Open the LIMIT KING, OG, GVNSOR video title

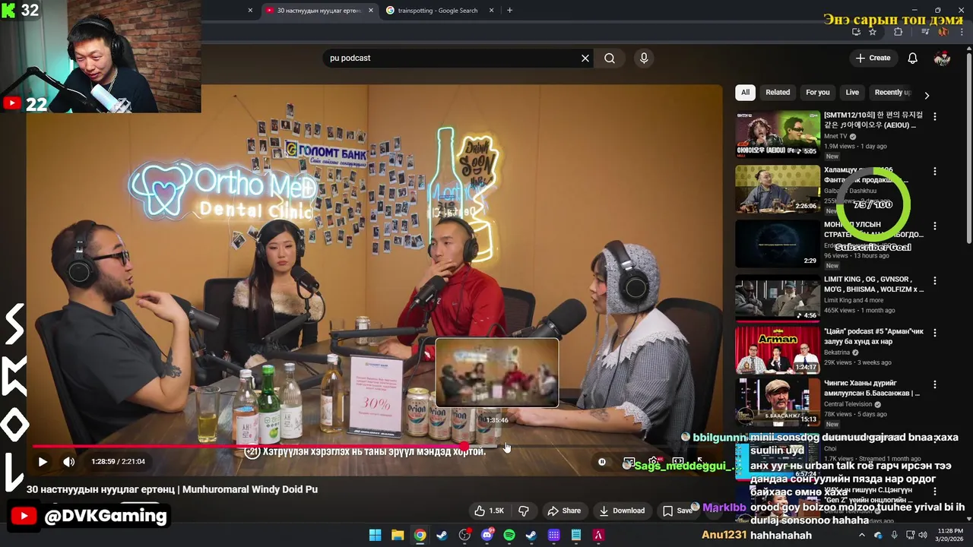(873, 284)
